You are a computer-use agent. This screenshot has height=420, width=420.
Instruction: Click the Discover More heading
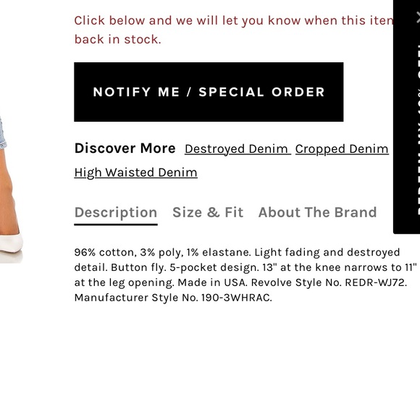coord(125,148)
